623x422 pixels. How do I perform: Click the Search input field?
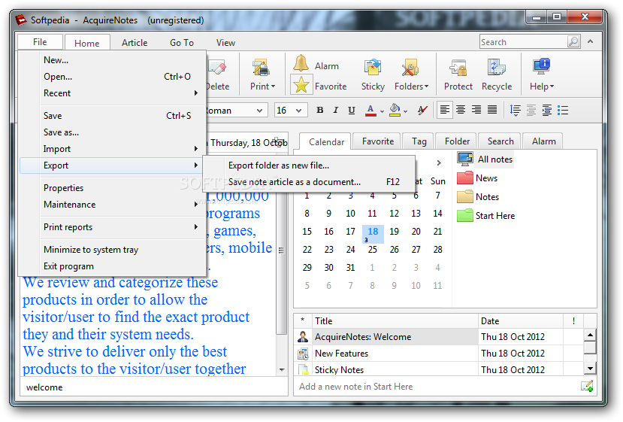[523, 42]
